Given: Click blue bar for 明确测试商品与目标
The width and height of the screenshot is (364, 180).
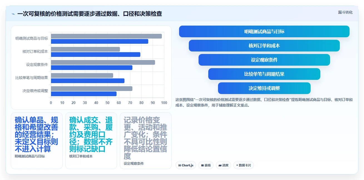Looking at the screenshot, I should coord(100,41).
